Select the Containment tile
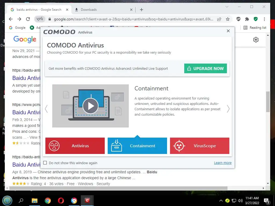This screenshot has height=206, width=275. click(x=137, y=146)
